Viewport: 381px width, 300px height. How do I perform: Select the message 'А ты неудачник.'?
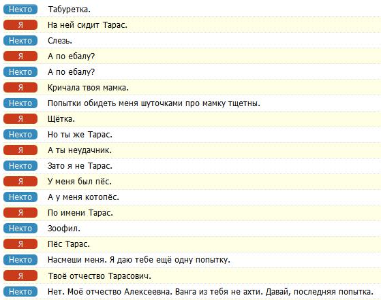[x=80, y=150]
